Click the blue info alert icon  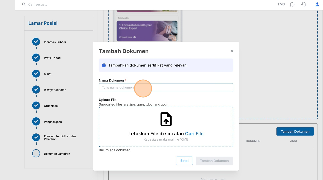point(104,65)
